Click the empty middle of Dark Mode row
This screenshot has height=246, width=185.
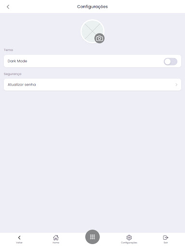(95, 61)
